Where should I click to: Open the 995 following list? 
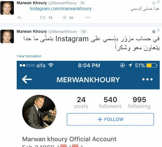pyautogui.click(x=139, y=102)
